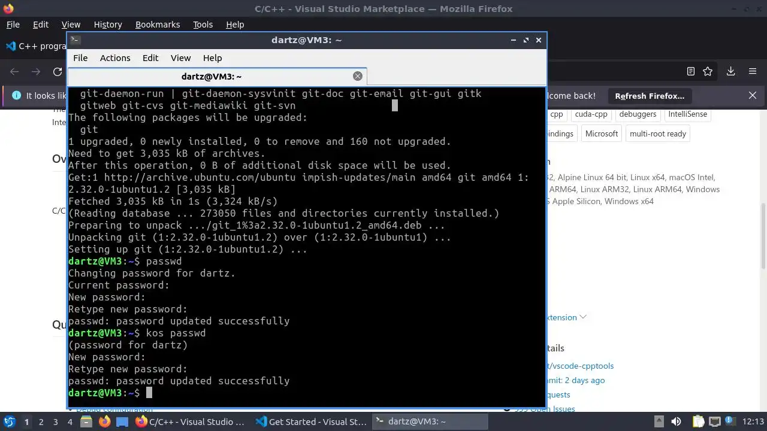Toggle reader view in Firefox address bar
Viewport: 767px width, 431px height.
click(690, 71)
